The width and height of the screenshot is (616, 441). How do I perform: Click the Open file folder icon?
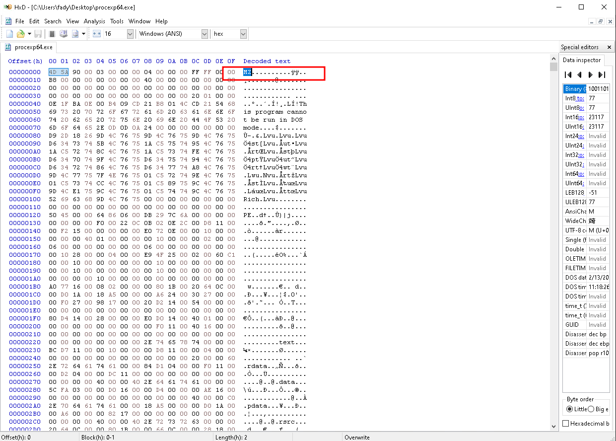pyautogui.click(x=20, y=34)
